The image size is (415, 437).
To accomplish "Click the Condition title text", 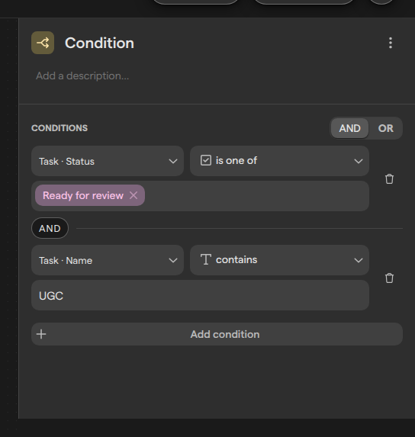I will (x=99, y=43).
